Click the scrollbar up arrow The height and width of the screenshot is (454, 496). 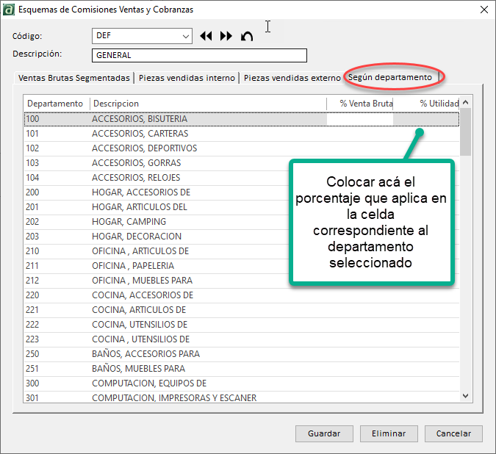[x=465, y=102]
